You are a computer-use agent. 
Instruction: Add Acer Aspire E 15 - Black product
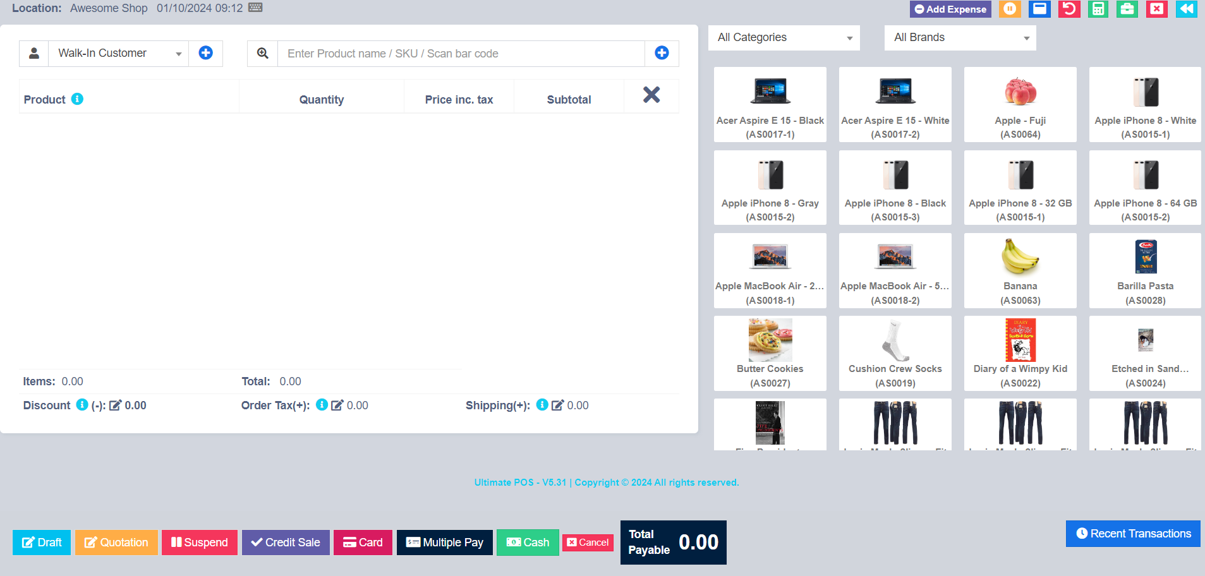770,105
